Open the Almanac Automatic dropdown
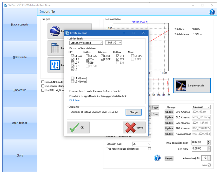 pos(201,107)
